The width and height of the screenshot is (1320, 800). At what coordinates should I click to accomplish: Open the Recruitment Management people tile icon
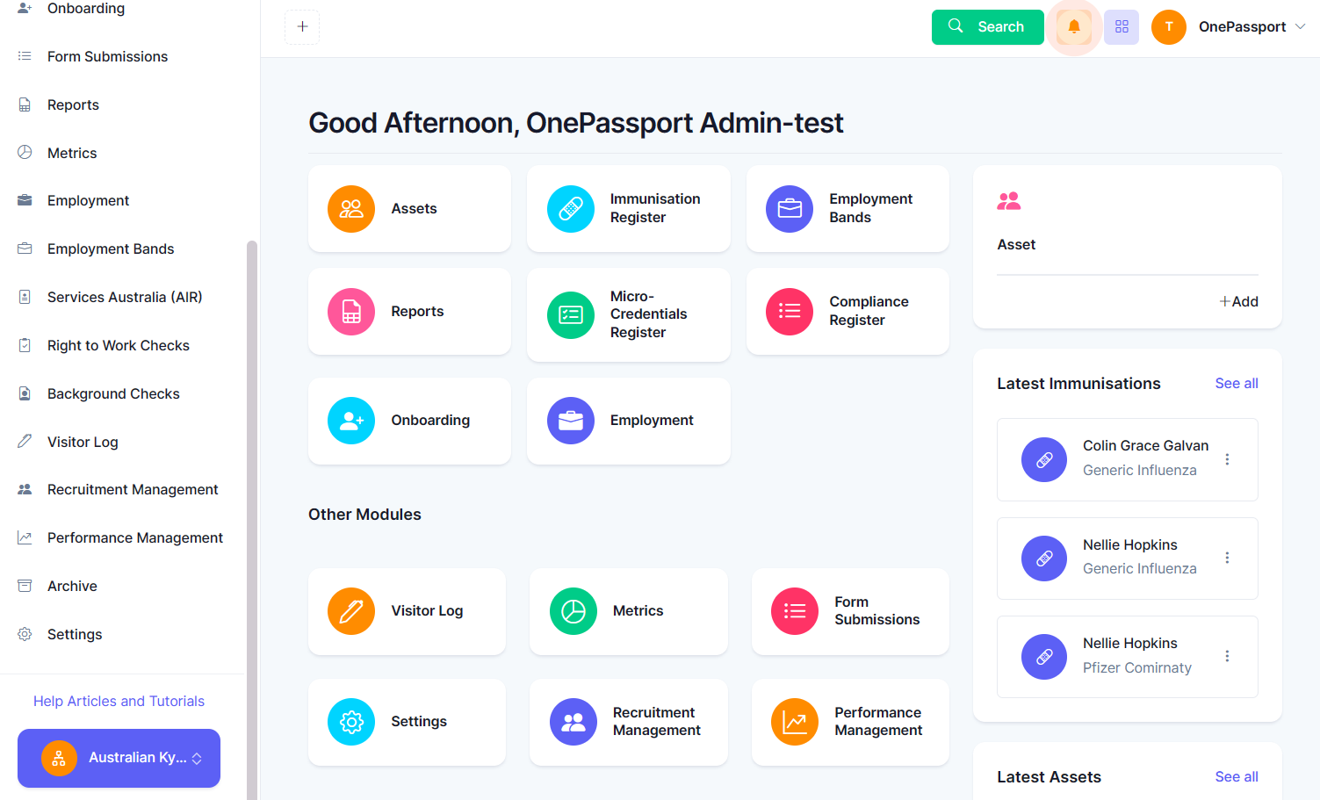573,722
